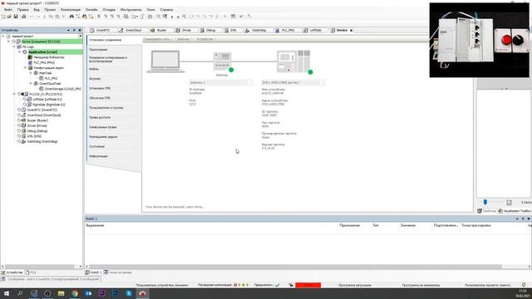Open the Проект menu
Image resolution: width=532 pixels, height=299 pixels.
point(50,10)
